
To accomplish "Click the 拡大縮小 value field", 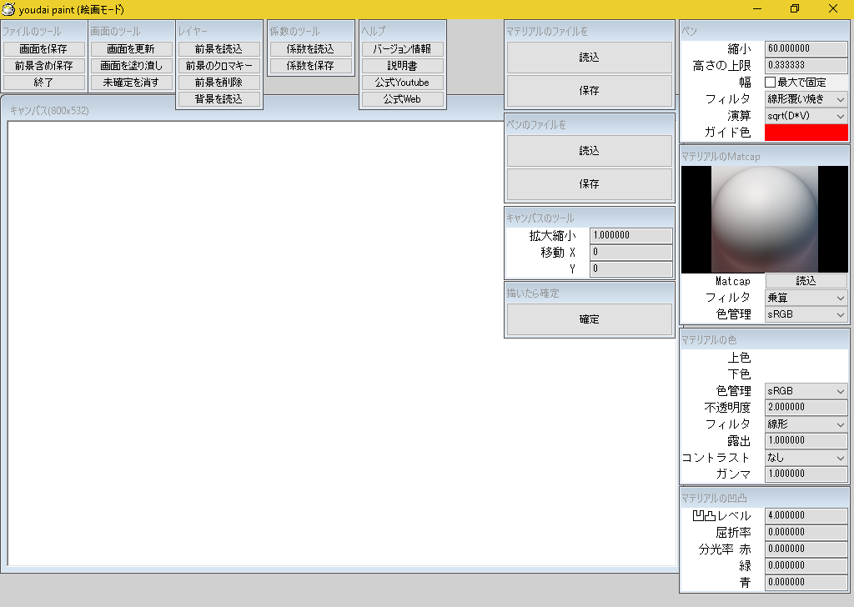I will tap(630, 236).
